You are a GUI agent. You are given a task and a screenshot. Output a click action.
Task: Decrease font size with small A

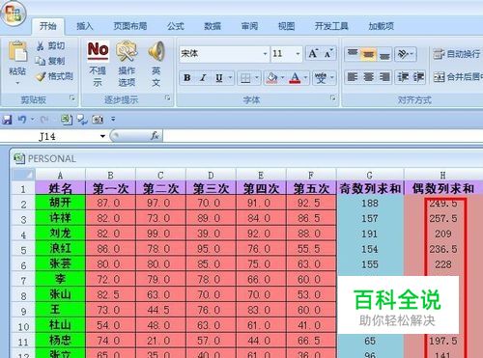328,53
